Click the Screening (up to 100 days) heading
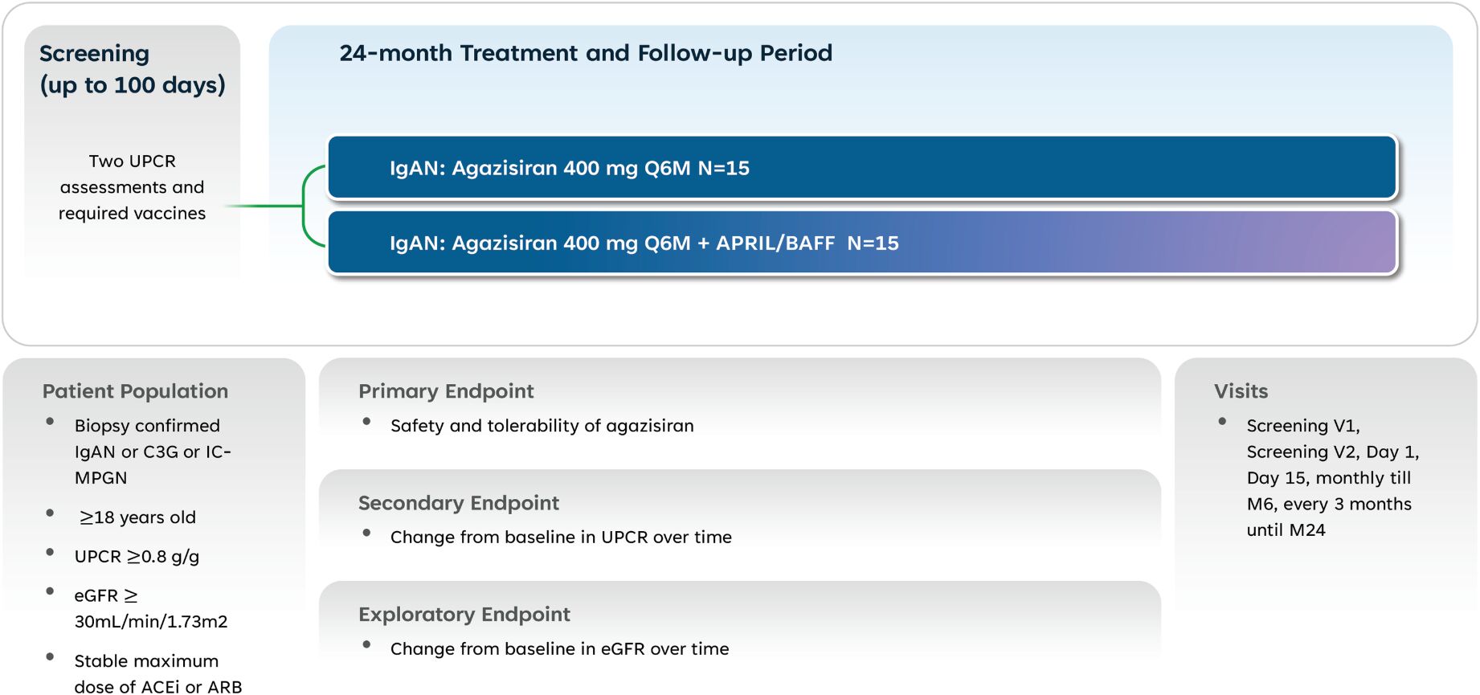This screenshot has width=1480, height=695. (133, 69)
